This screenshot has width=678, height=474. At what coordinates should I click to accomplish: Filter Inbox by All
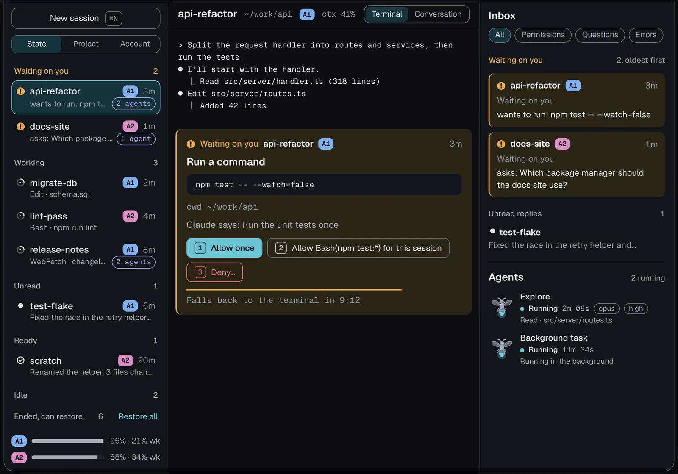(500, 35)
